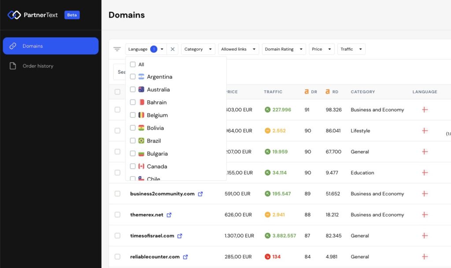Open the Allowed links filter dropdown
Viewport: 451px width, 268px height.
click(x=238, y=49)
